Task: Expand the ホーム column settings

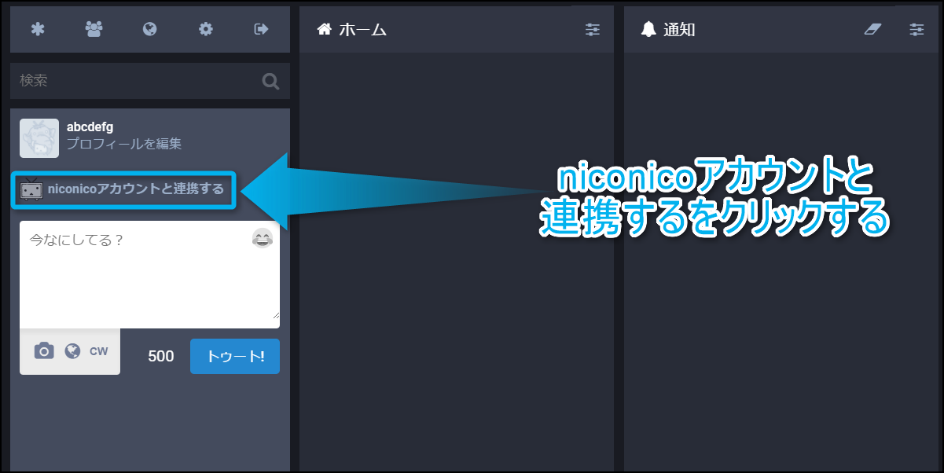Action: [592, 30]
